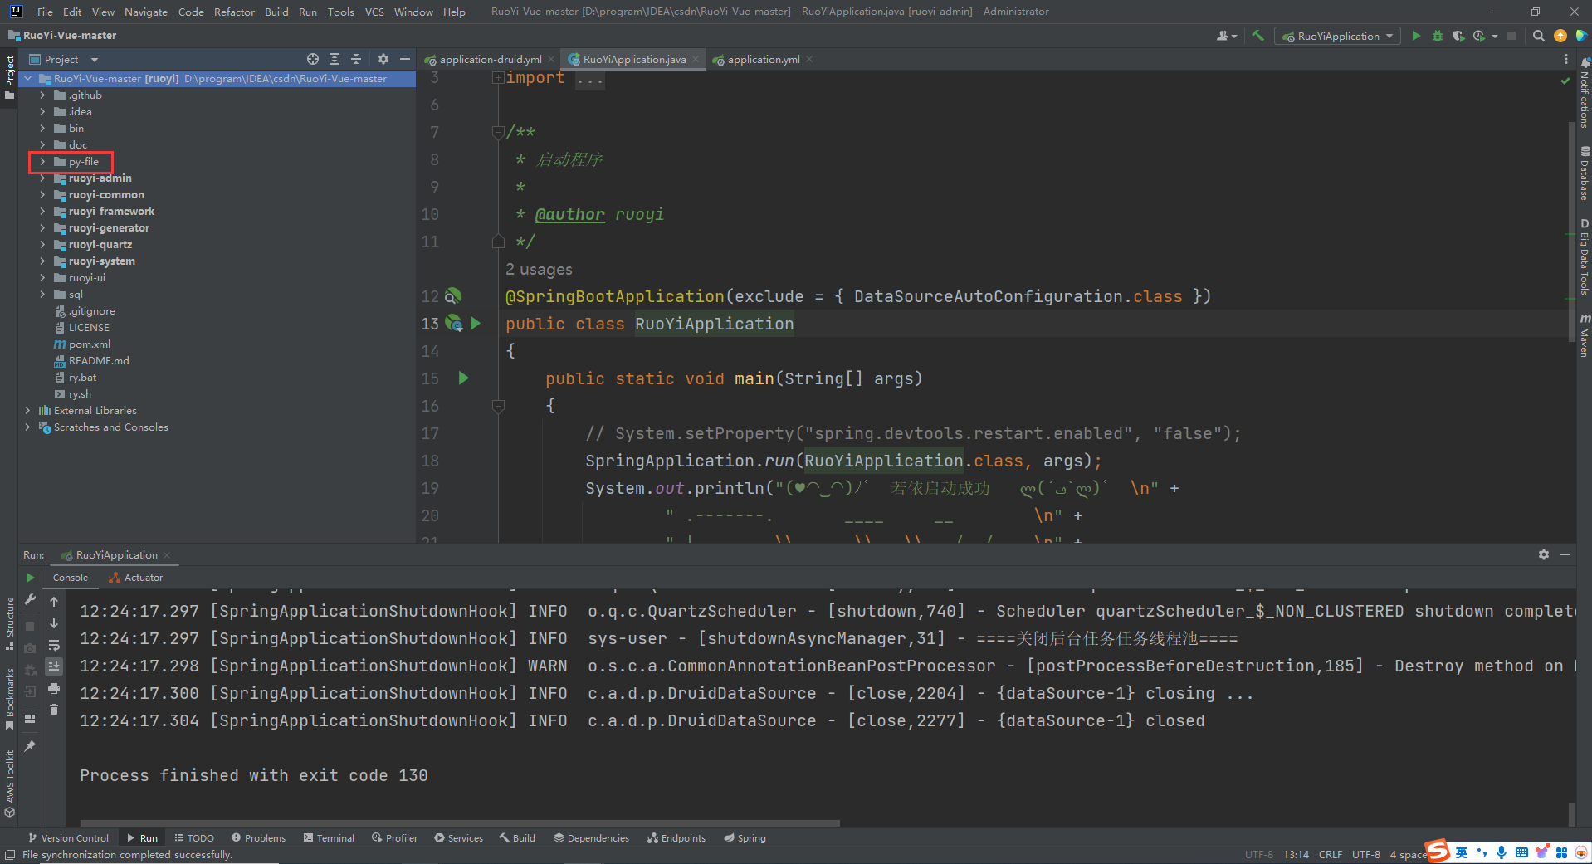Expand the ruoyi-common module

click(x=42, y=195)
